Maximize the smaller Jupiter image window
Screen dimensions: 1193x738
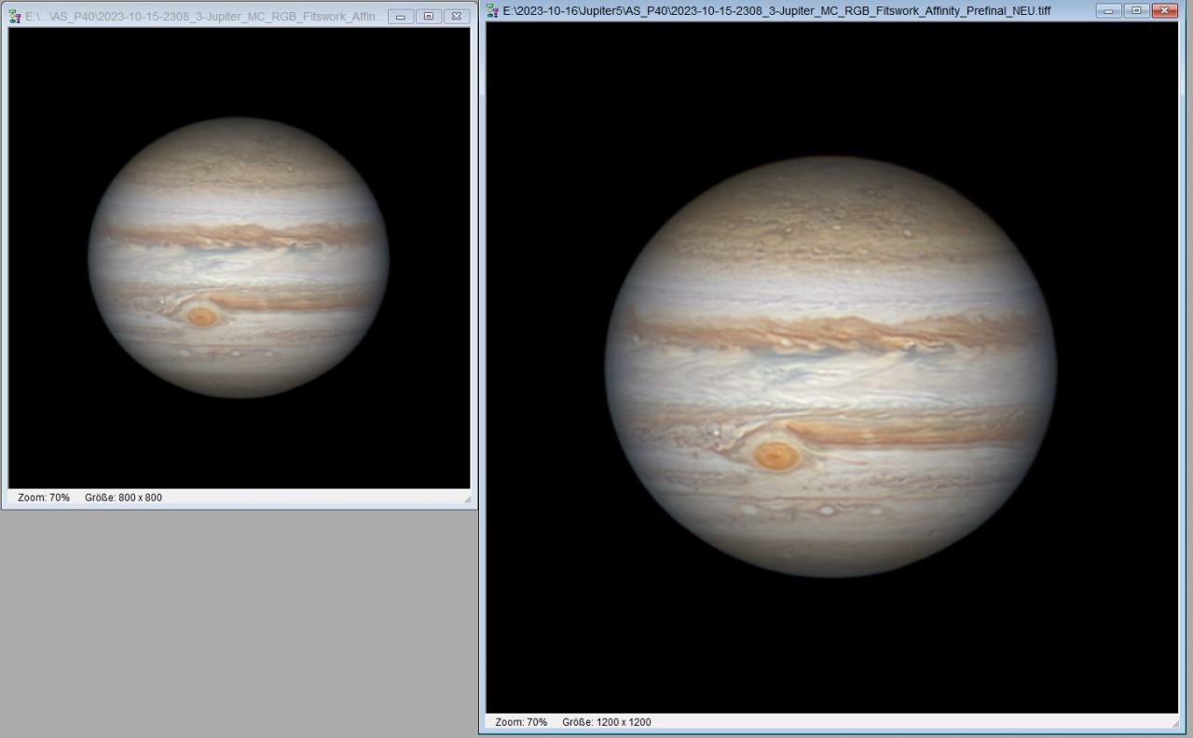[428, 16]
